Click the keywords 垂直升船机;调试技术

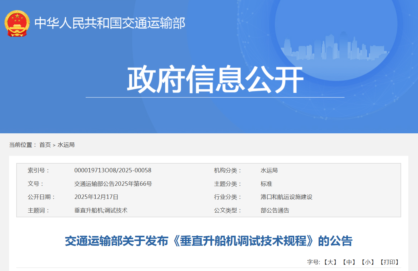point(101,210)
